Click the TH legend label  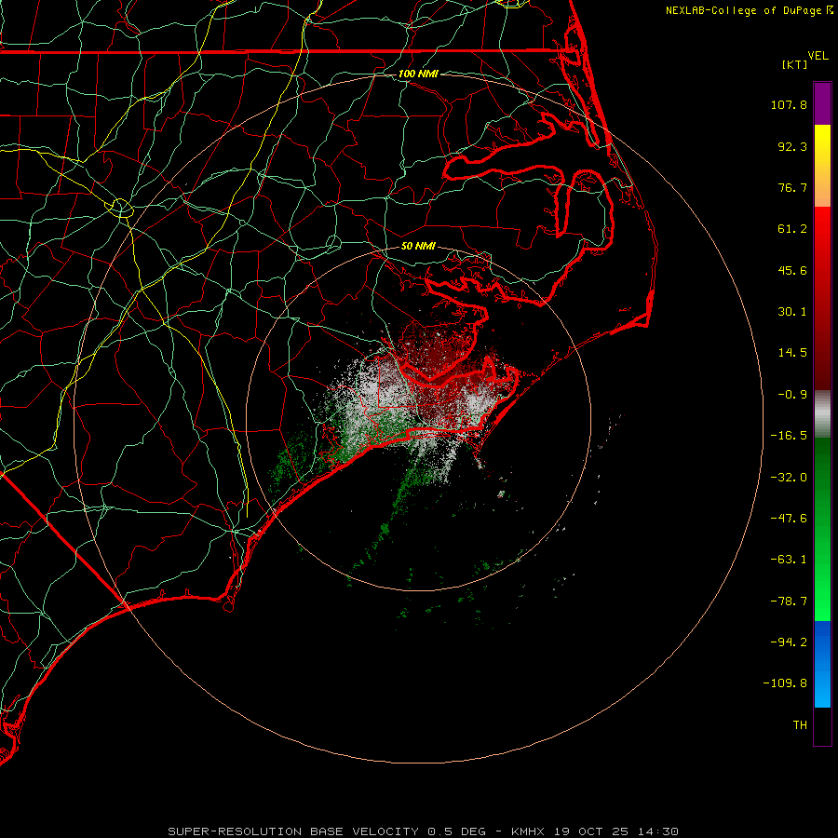(x=800, y=725)
